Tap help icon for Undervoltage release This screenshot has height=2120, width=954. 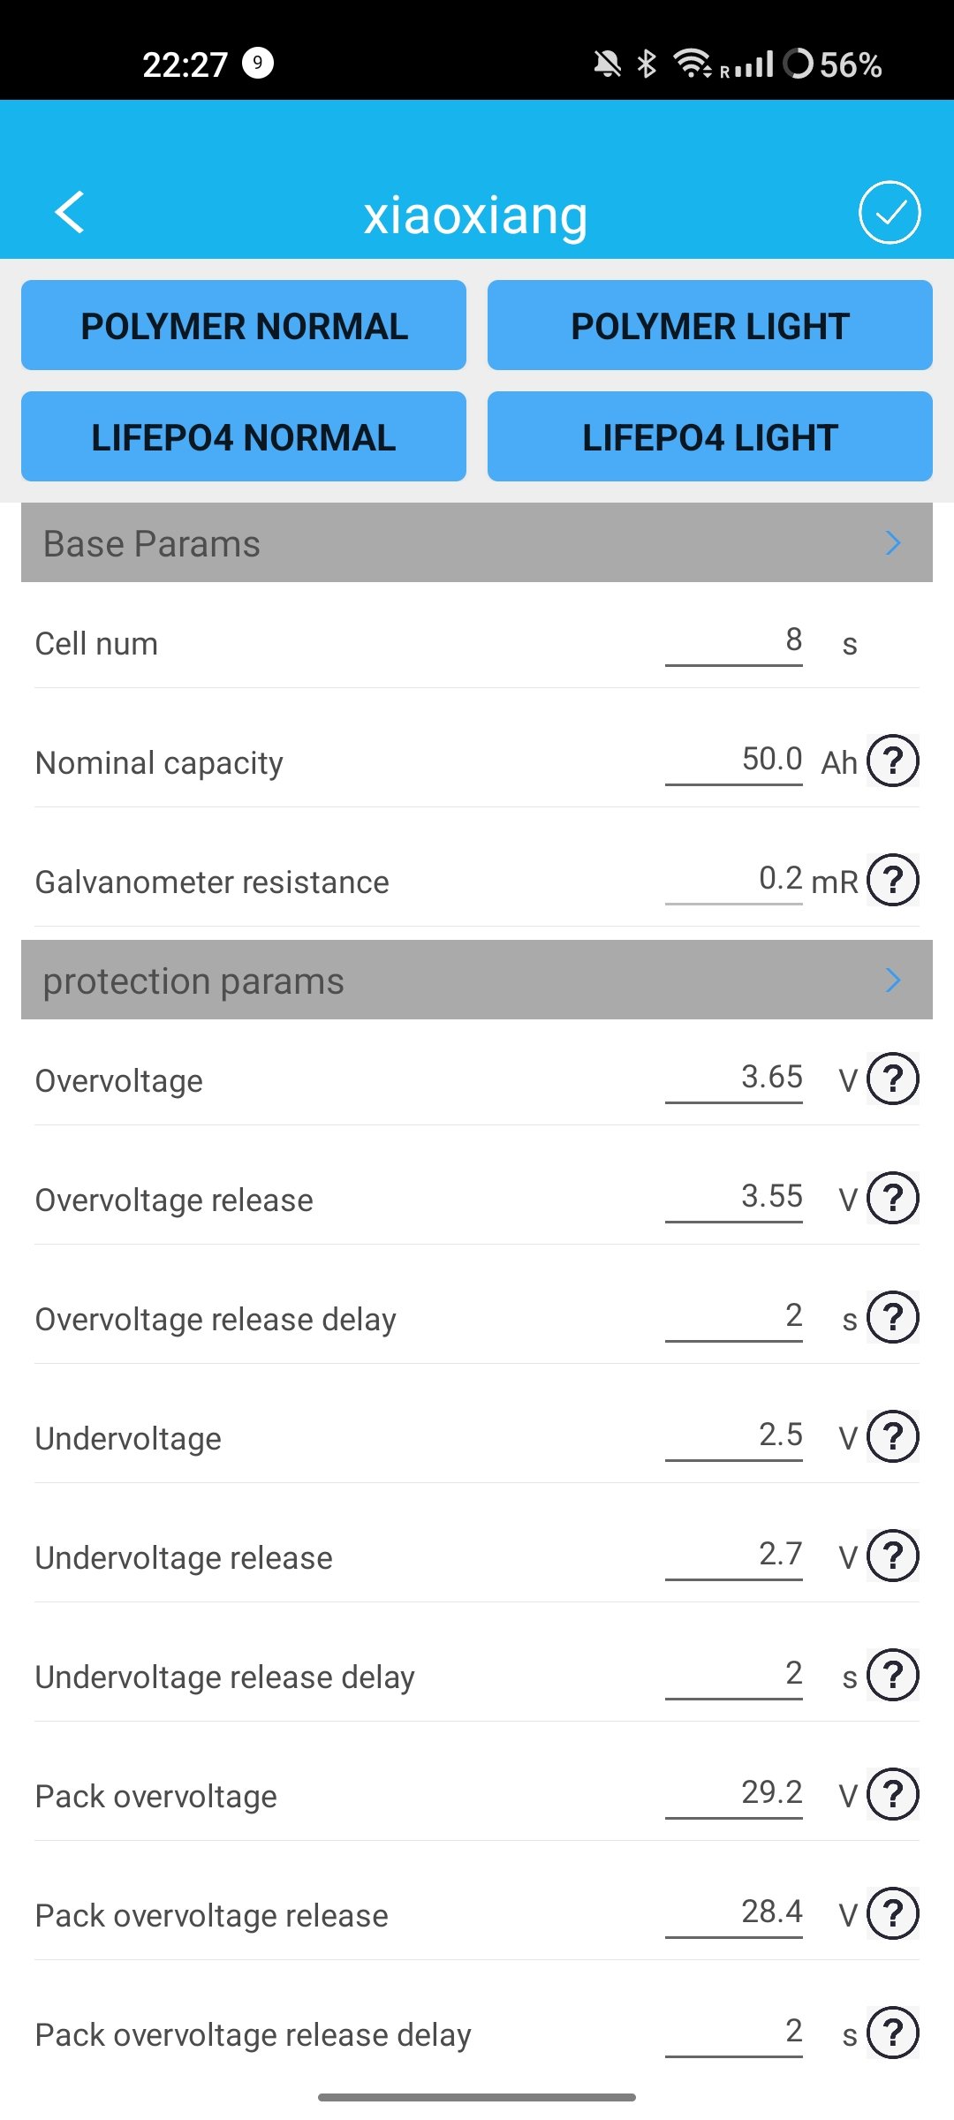[x=892, y=1556]
